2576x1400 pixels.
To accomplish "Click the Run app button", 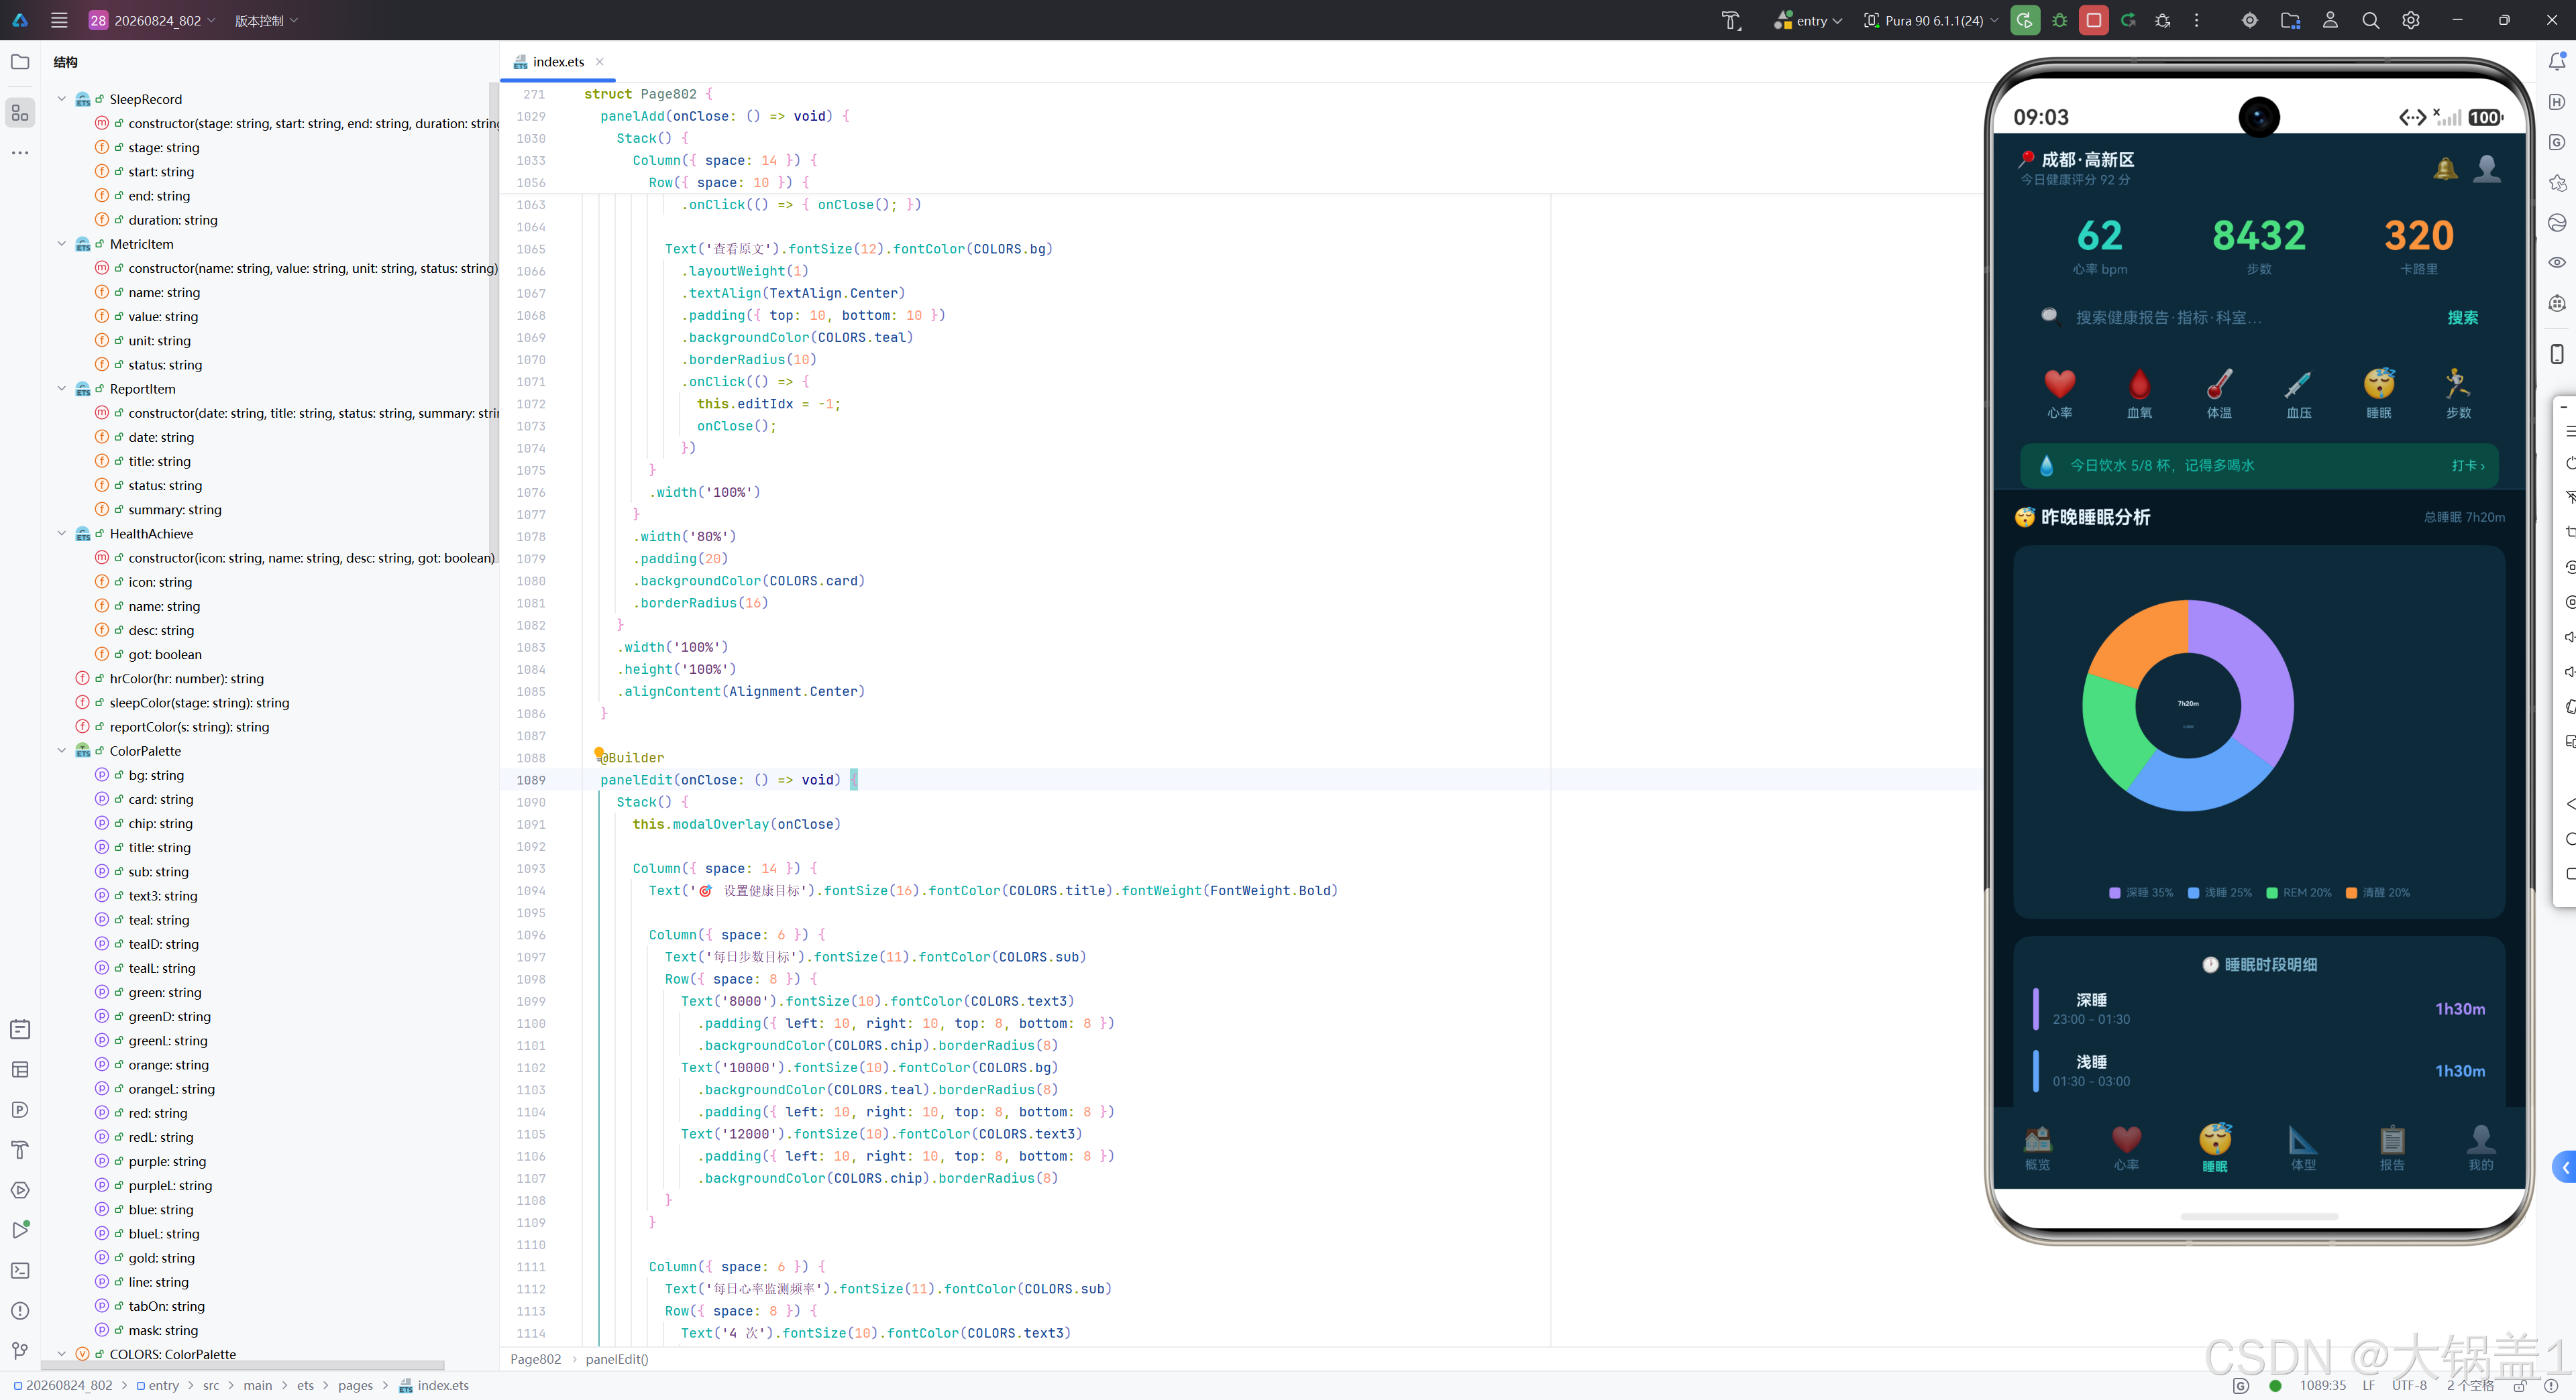I will pos(2025,20).
